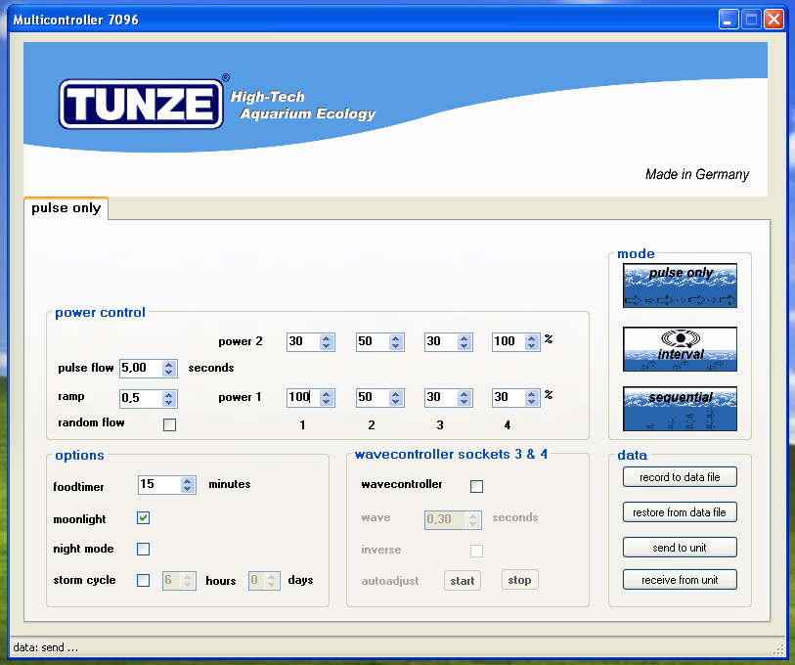795x665 pixels.
Task: Increase power 2 channel 1 value
Action: pyautogui.click(x=327, y=337)
